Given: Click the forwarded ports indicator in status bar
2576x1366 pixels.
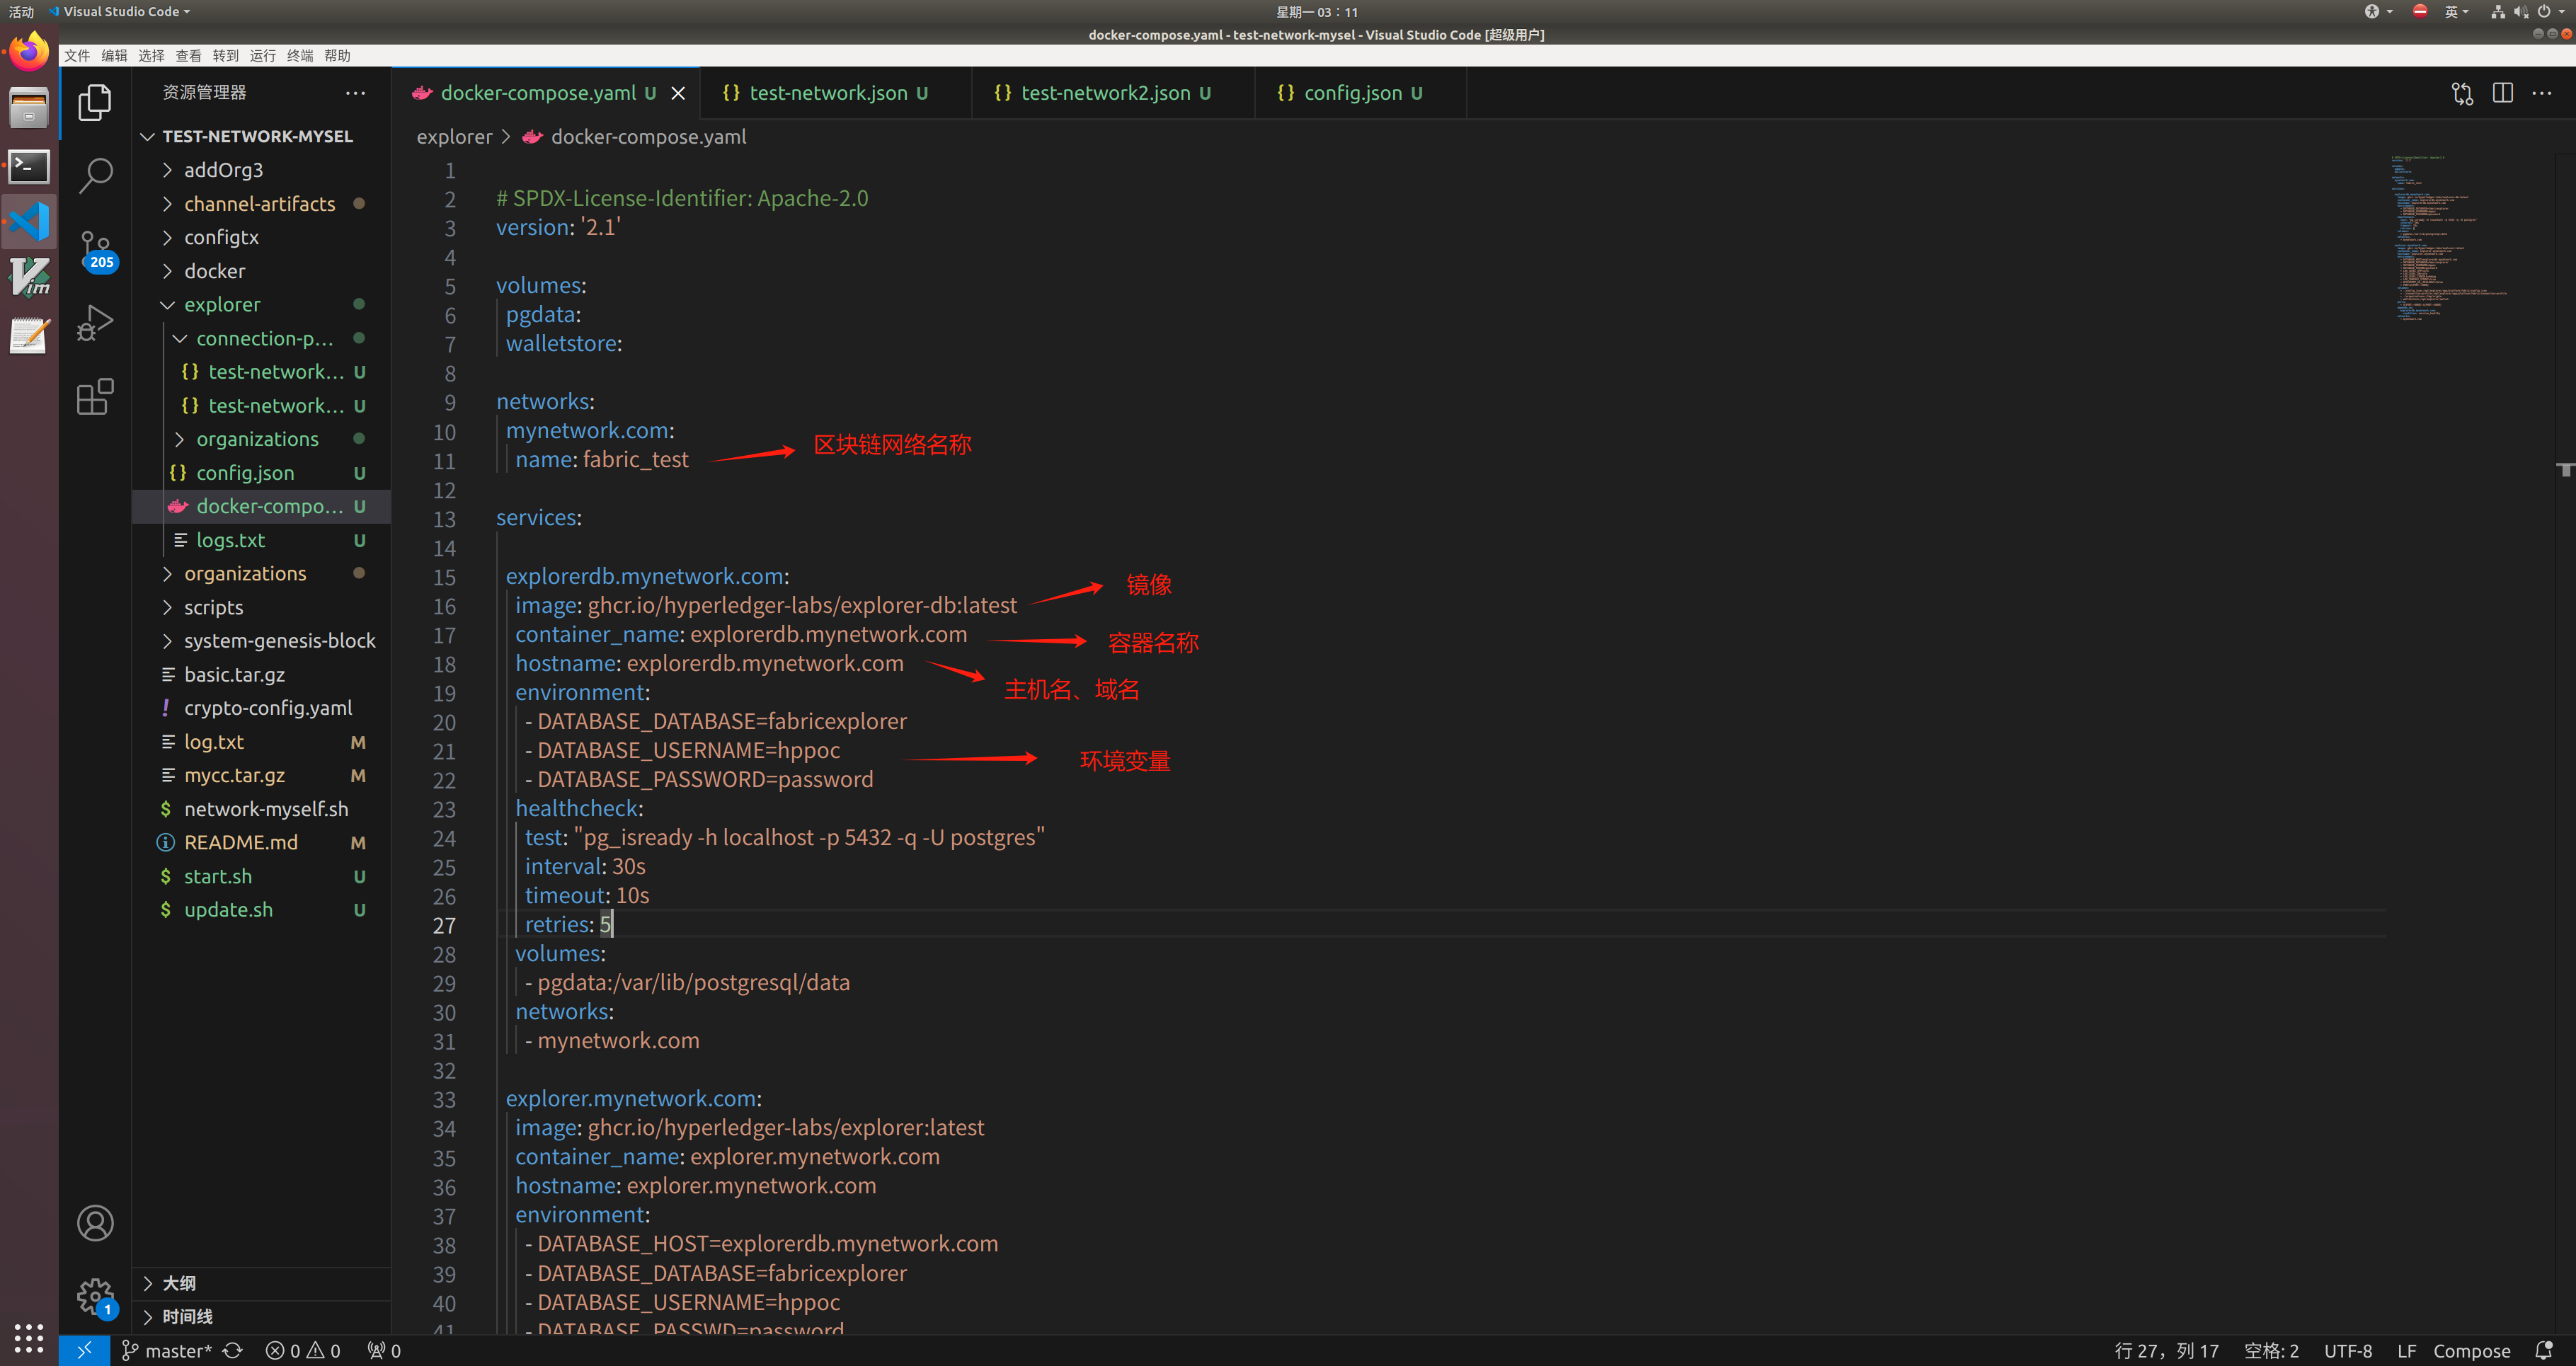Looking at the screenshot, I should (385, 1350).
